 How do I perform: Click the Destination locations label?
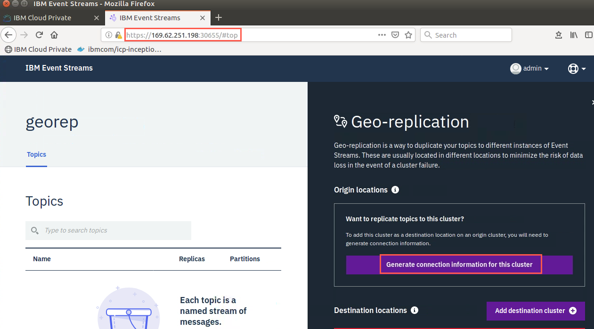370,310
